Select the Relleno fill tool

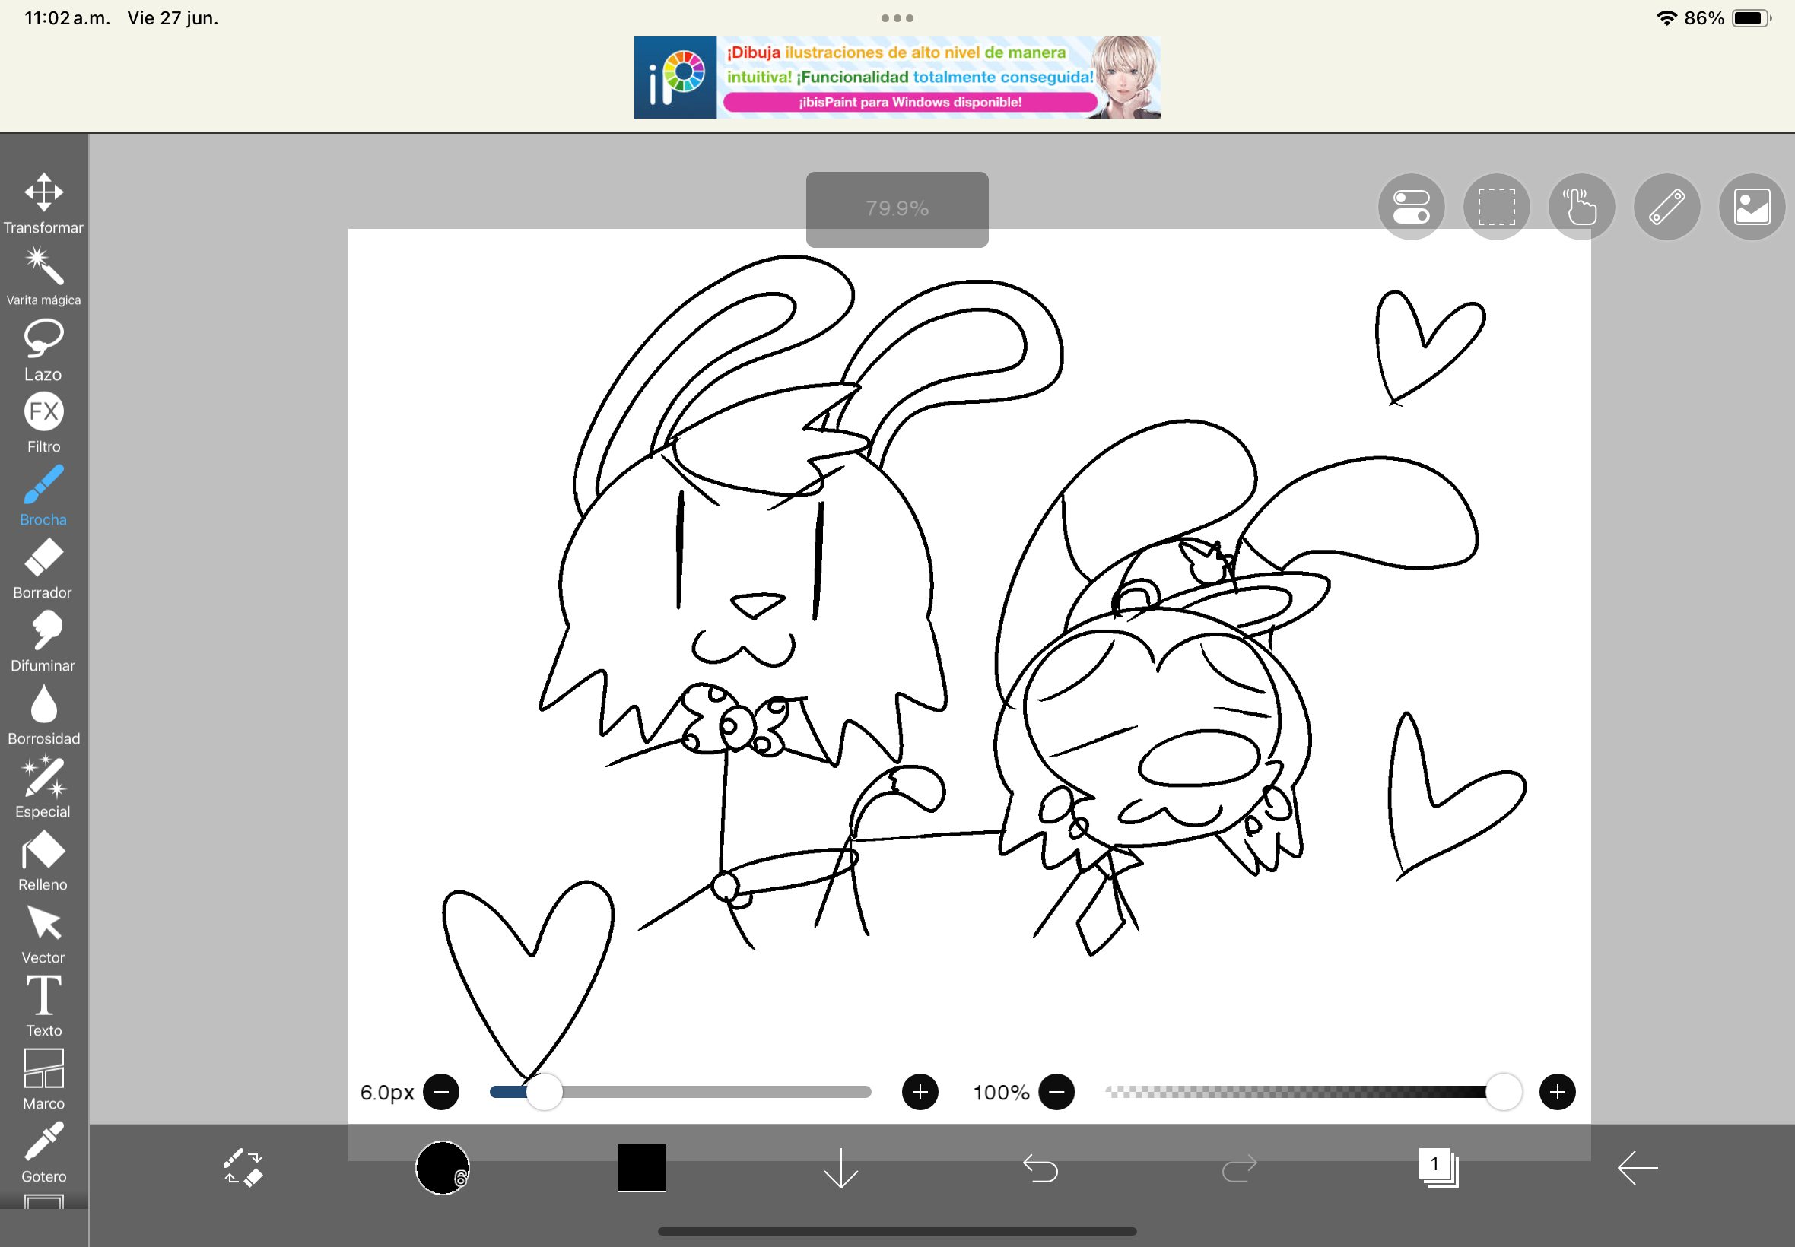point(44,860)
